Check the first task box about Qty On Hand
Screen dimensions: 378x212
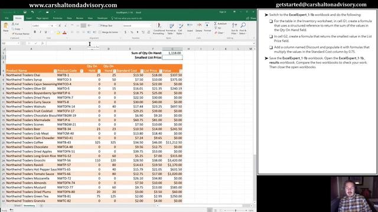[x=271, y=21]
